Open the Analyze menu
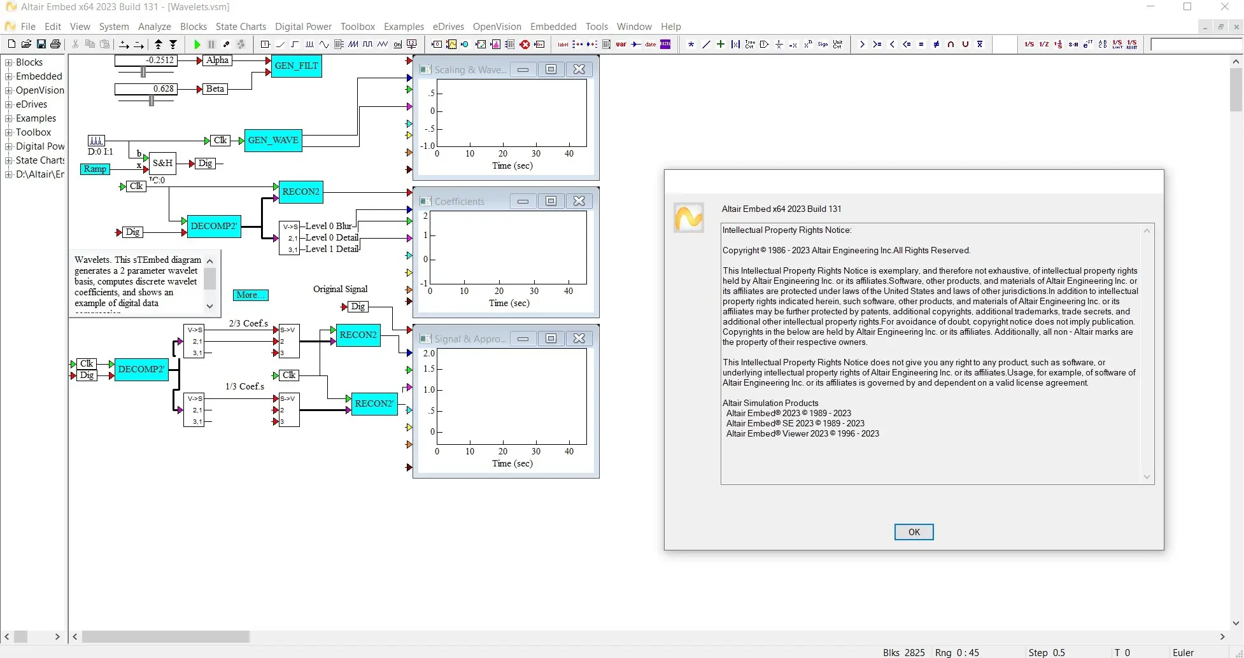 click(x=155, y=27)
